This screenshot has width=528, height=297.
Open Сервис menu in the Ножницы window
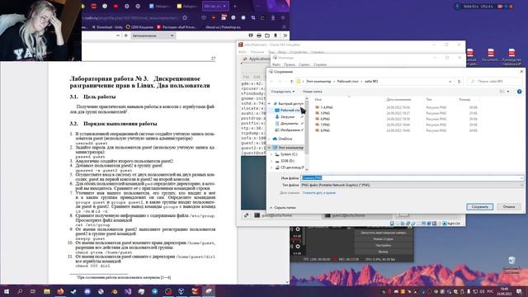coord(304,64)
